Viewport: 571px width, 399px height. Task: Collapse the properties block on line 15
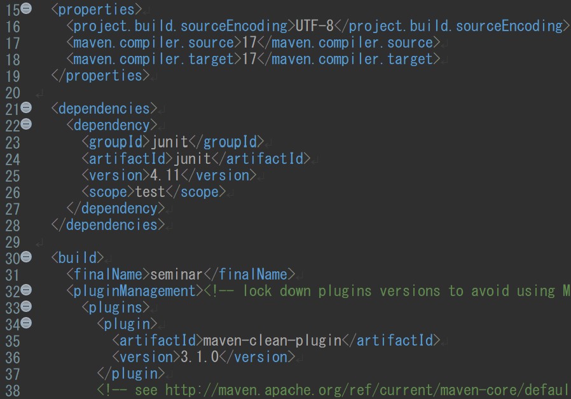point(26,8)
